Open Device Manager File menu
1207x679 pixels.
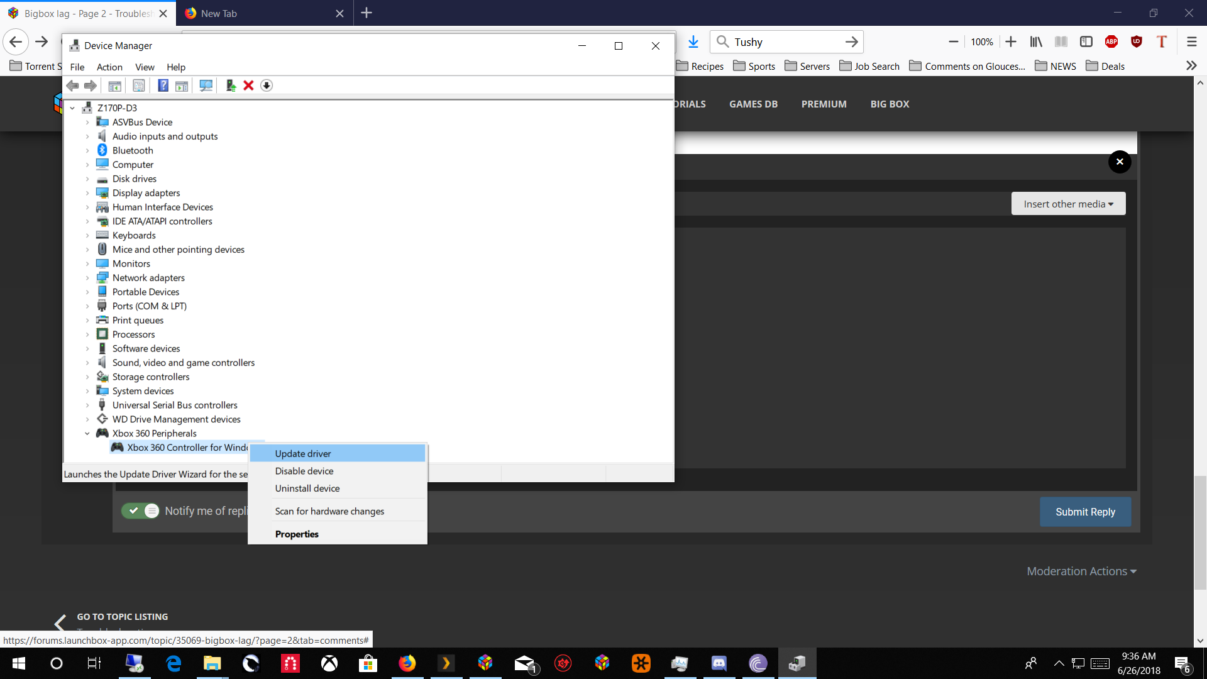[x=77, y=67]
